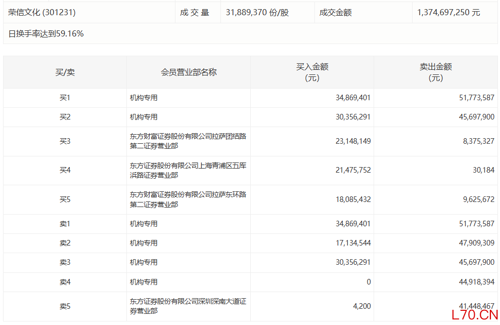Open 东方证券 深圳深南大道证券营业部 entry

coord(188,306)
